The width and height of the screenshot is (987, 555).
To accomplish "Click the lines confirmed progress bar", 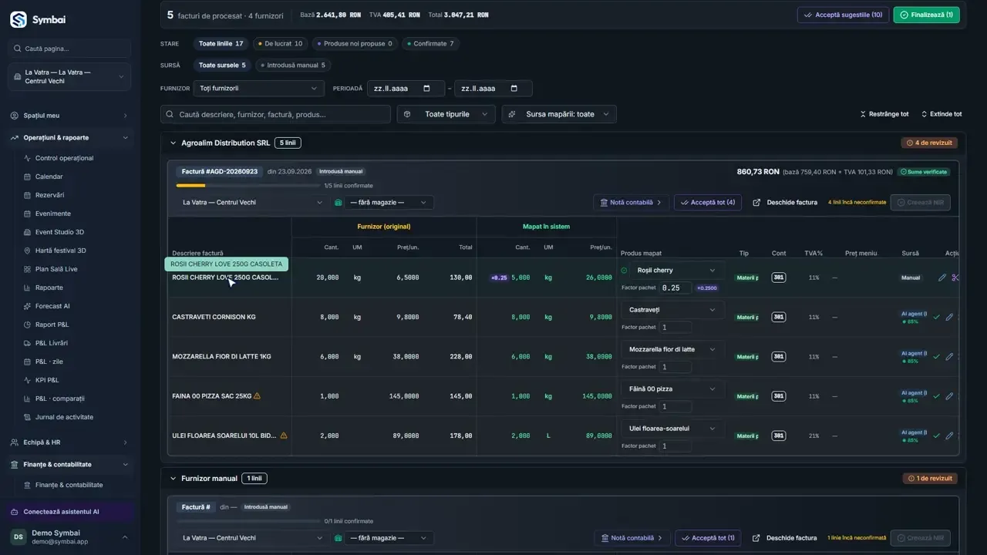I will pyautogui.click(x=248, y=186).
